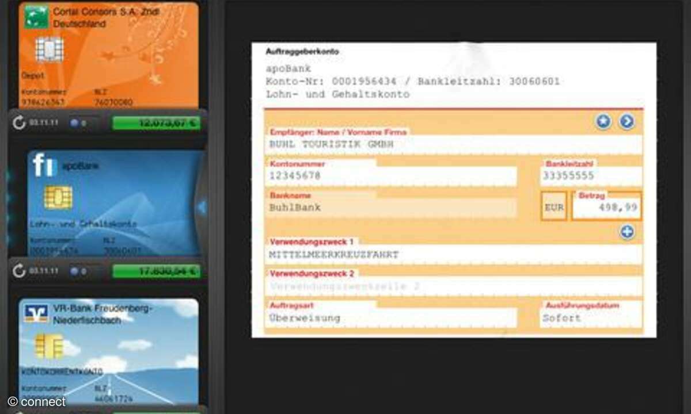Image resolution: width=691 pixels, height=414 pixels.
Task: Click the blue arrow beside apoBank card
Action: tap(202, 207)
